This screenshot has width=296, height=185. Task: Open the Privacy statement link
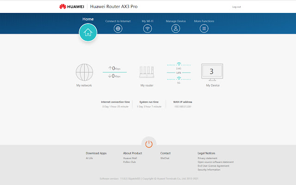[208, 158]
